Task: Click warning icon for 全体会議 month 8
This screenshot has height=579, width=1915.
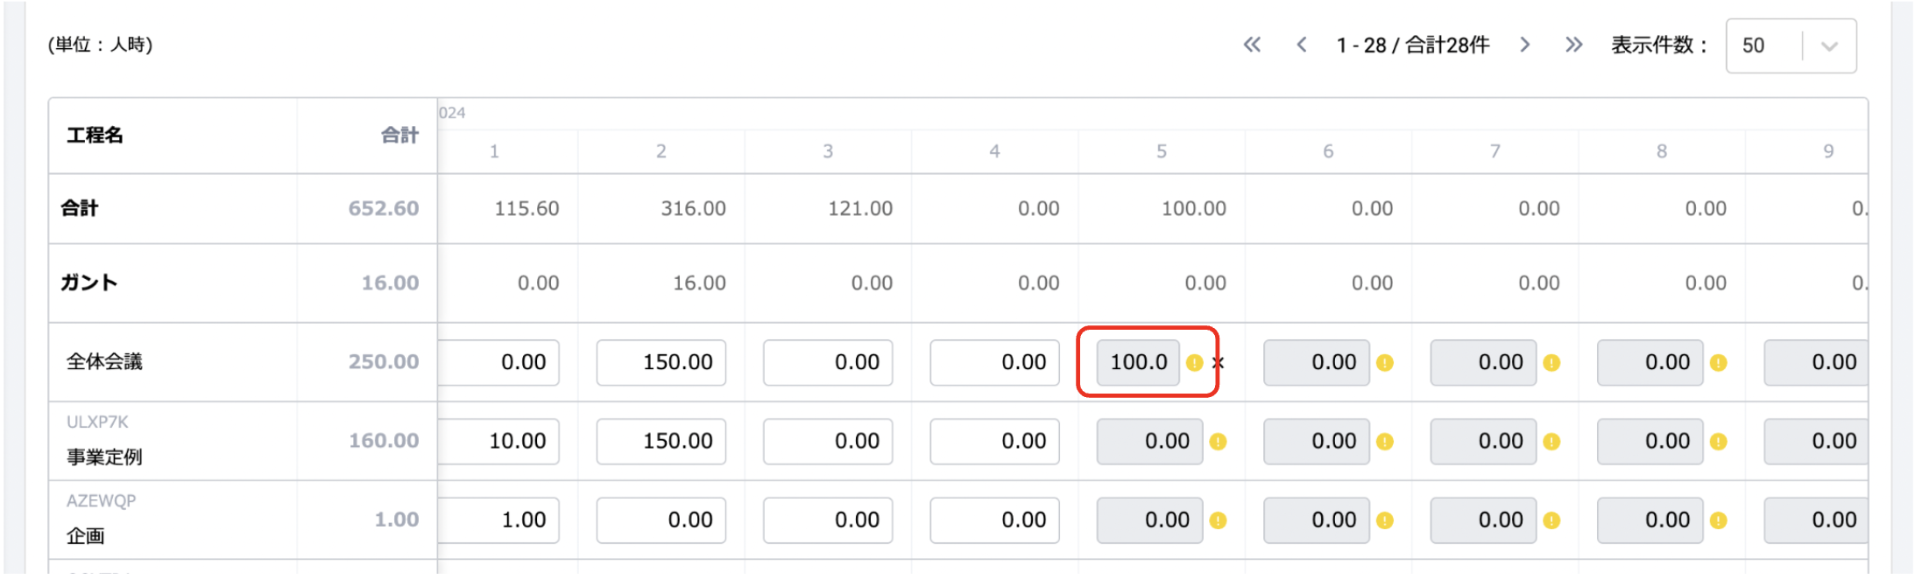Action: pos(1719,362)
